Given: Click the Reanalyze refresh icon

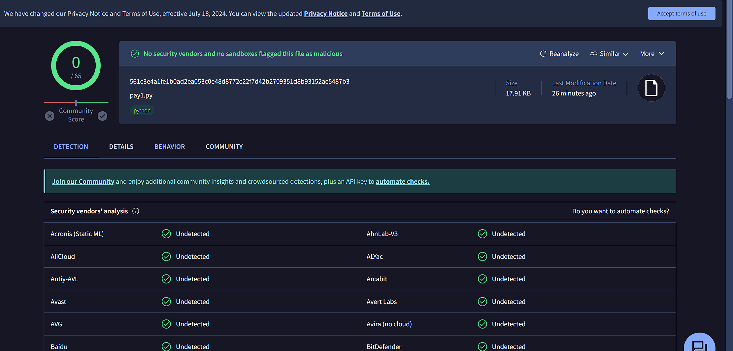Looking at the screenshot, I should point(543,54).
